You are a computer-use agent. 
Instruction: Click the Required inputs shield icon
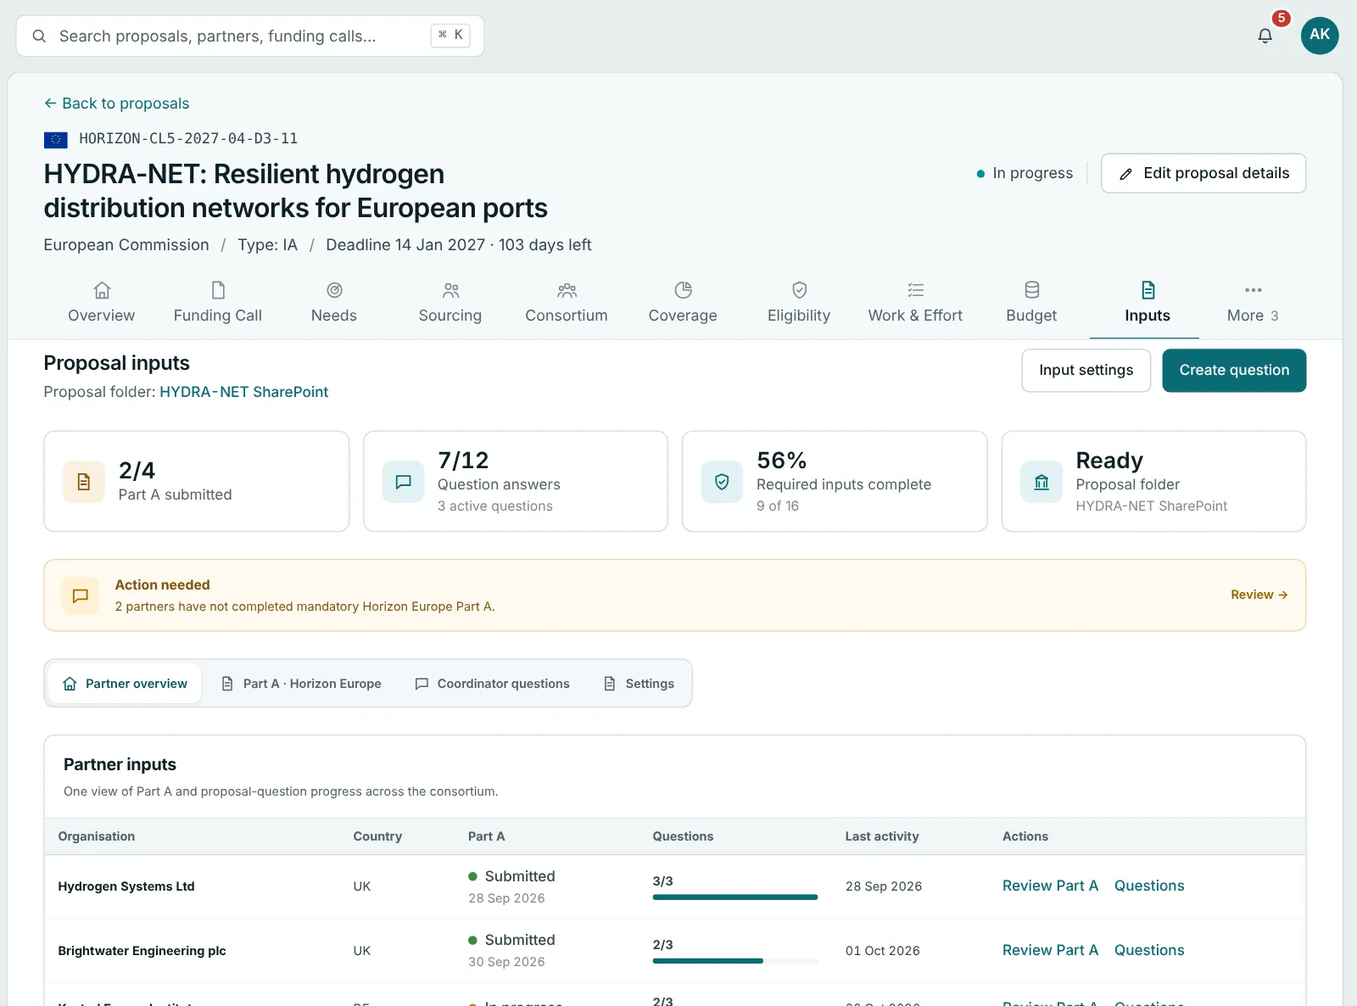coord(723,482)
